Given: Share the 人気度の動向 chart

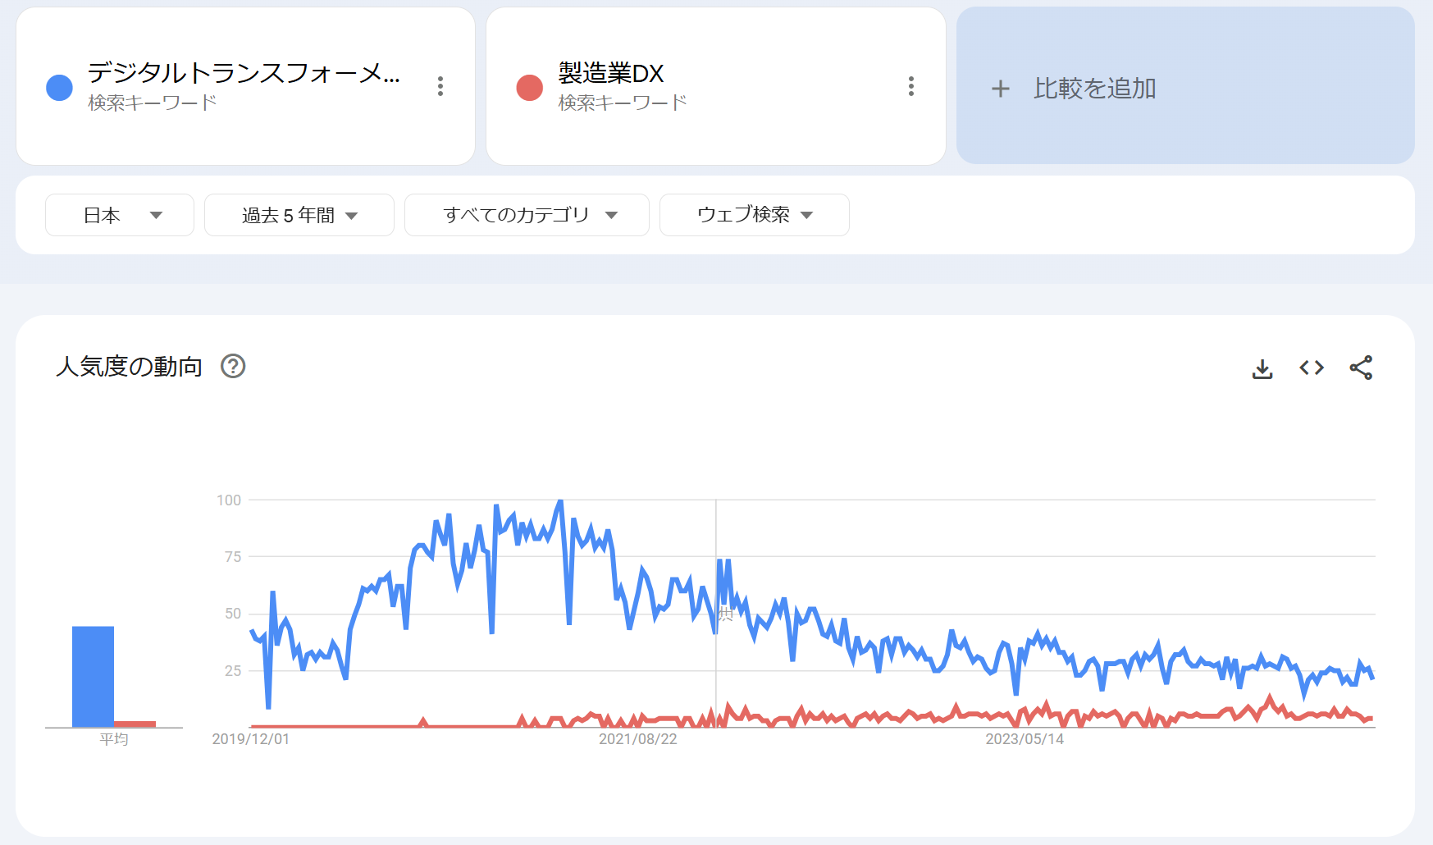Looking at the screenshot, I should [x=1362, y=368].
